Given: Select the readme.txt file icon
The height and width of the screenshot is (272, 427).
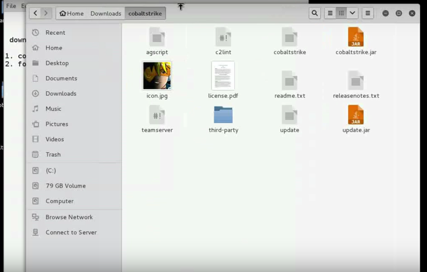Looking at the screenshot, I should coord(290,81).
